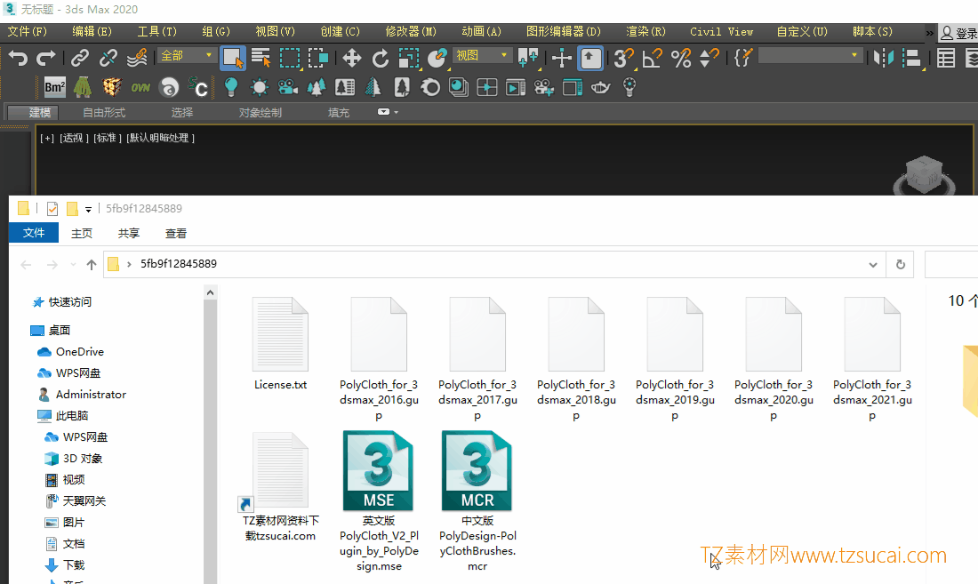
Task: Select OneDrive in the navigation pane
Action: [80, 351]
